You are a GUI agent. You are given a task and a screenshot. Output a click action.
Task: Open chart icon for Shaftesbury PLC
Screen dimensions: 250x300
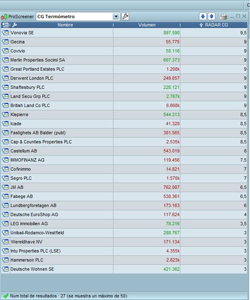pos(5,87)
